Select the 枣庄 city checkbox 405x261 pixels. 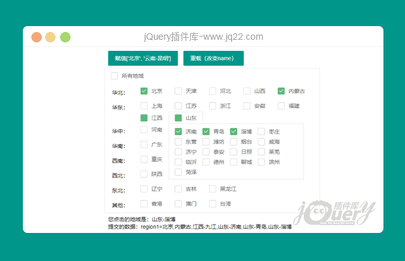pyautogui.click(x=261, y=132)
